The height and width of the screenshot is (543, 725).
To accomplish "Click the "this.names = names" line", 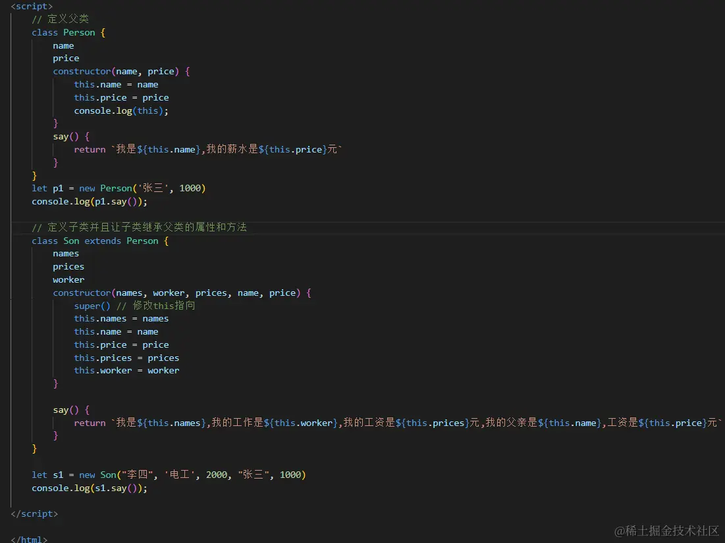I will point(121,319).
